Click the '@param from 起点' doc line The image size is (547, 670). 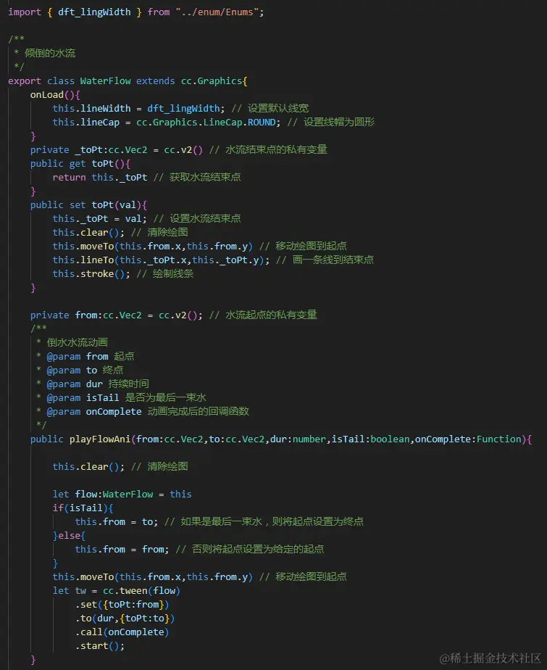click(91, 356)
